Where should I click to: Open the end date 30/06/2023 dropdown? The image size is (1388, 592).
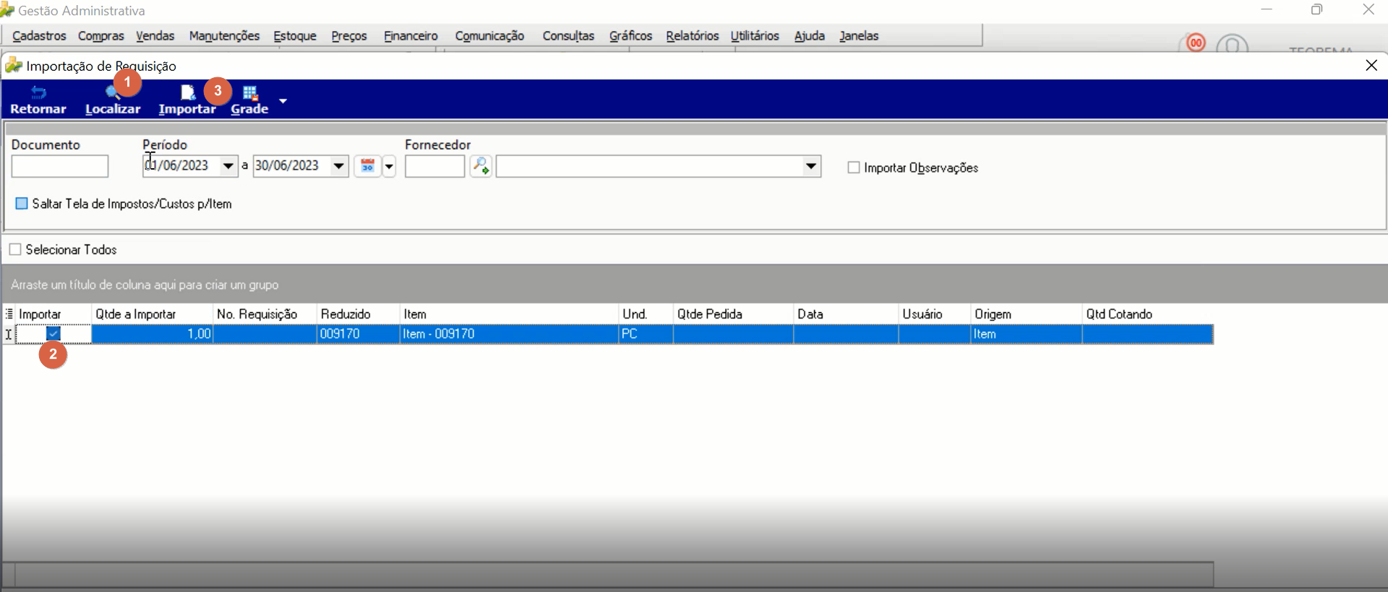[x=339, y=166]
